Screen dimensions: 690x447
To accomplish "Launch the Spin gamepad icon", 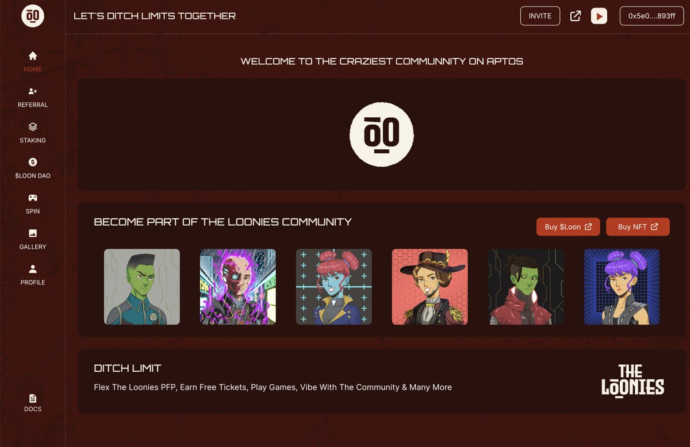I will [x=33, y=198].
